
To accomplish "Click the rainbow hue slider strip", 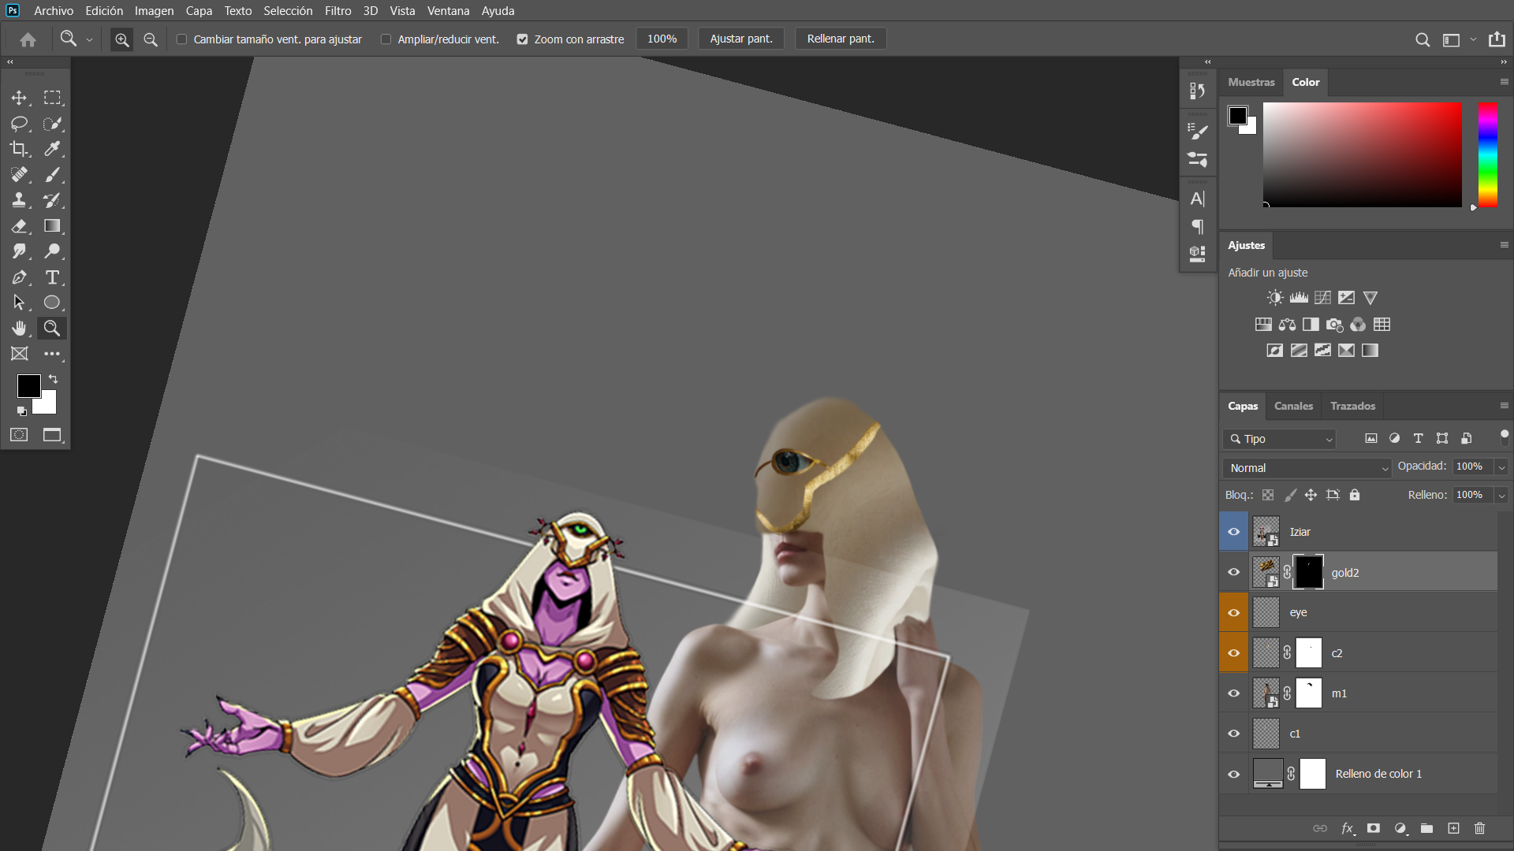I will point(1488,154).
